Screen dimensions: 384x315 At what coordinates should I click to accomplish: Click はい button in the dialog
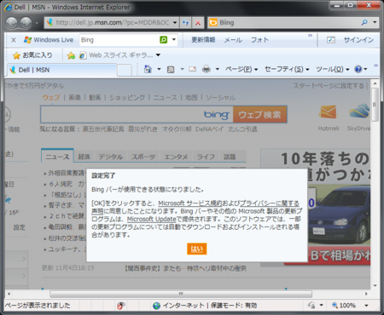pos(197,249)
